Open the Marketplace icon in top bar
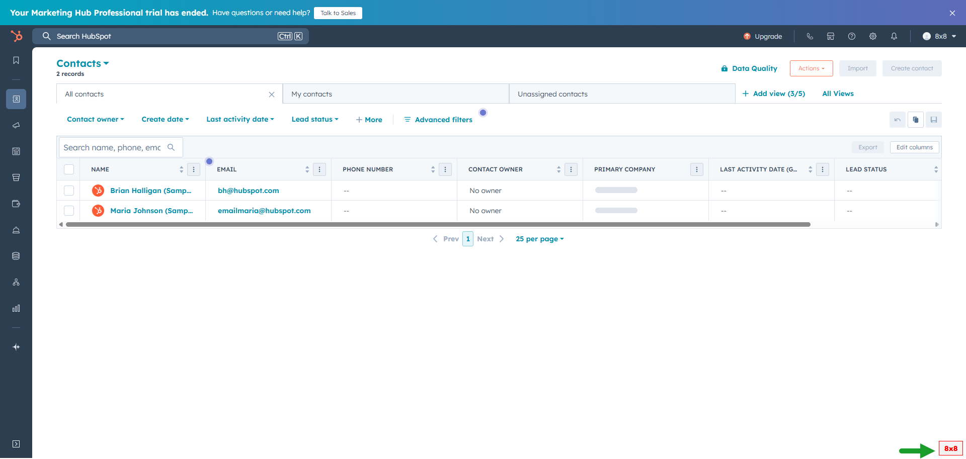This screenshot has width=966, height=459. (831, 36)
